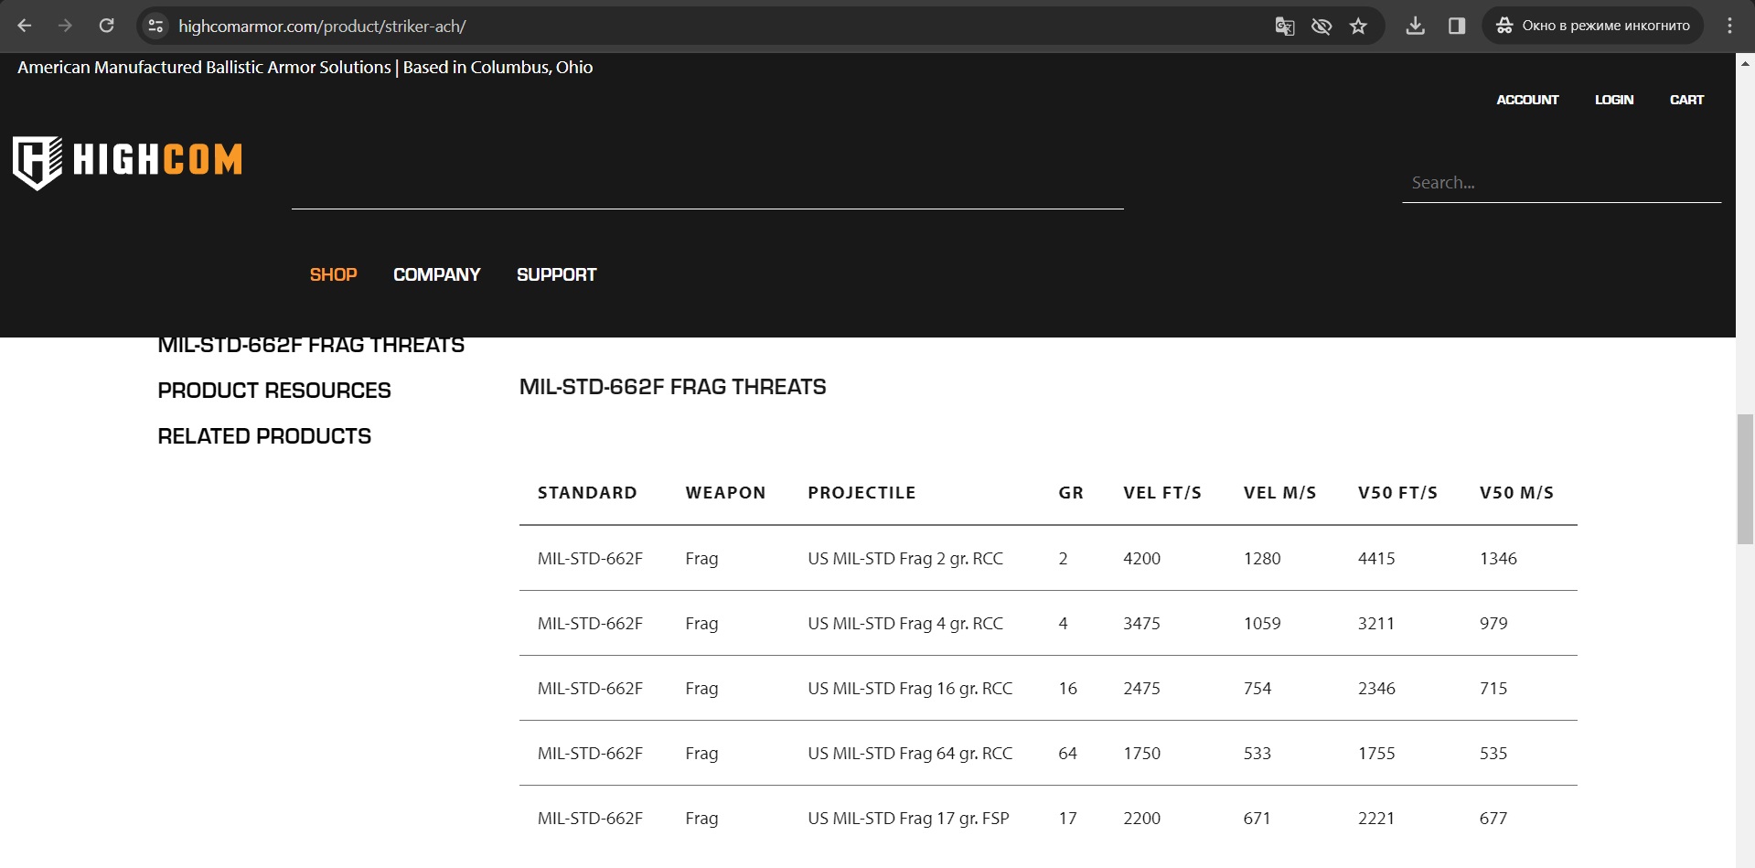Toggle the browser side panel icon

pyautogui.click(x=1457, y=26)
